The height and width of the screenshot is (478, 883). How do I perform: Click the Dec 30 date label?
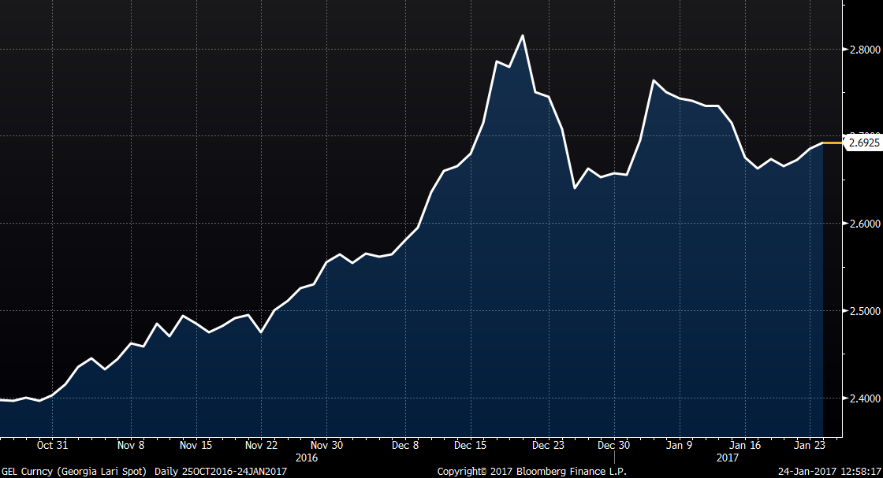(x=613, y=445)
